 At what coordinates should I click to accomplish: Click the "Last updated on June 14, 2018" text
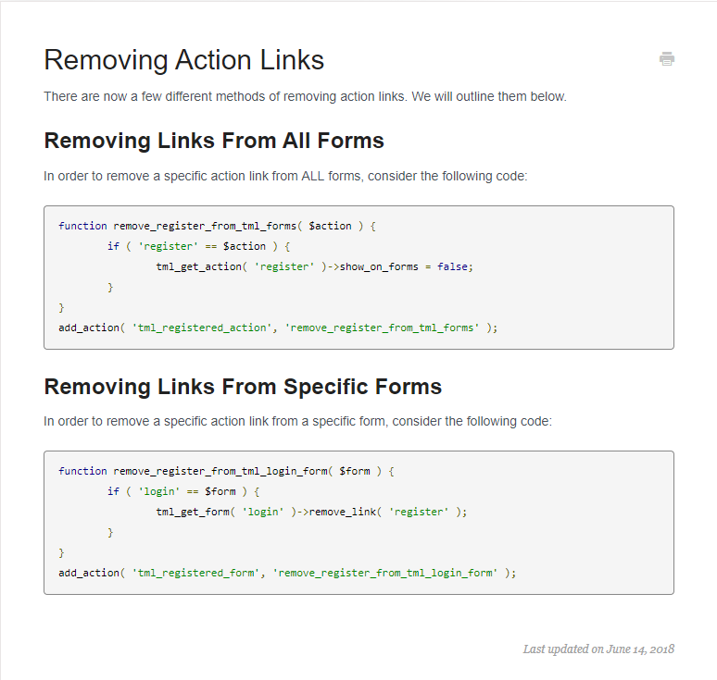click(598, 649)
